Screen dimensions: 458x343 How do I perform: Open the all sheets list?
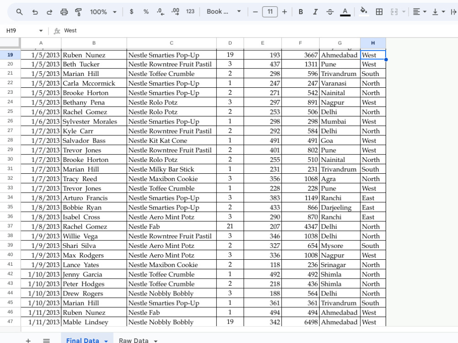point(46,340)
